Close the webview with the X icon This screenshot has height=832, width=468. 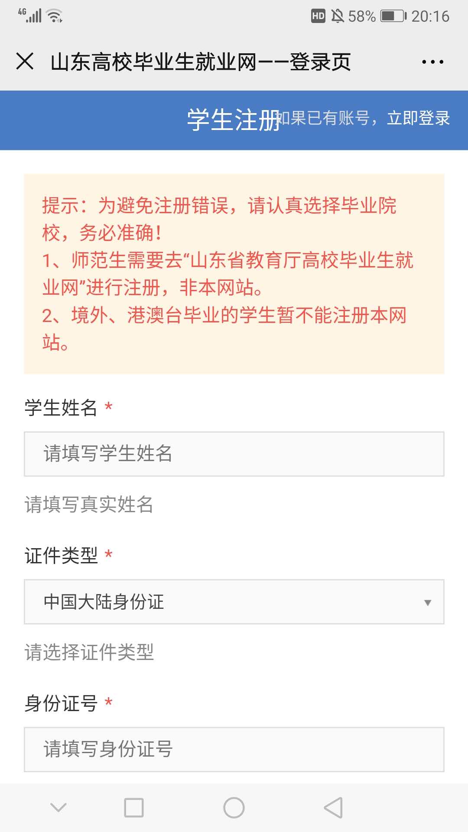pyautogui.click(x=25, y=61)
